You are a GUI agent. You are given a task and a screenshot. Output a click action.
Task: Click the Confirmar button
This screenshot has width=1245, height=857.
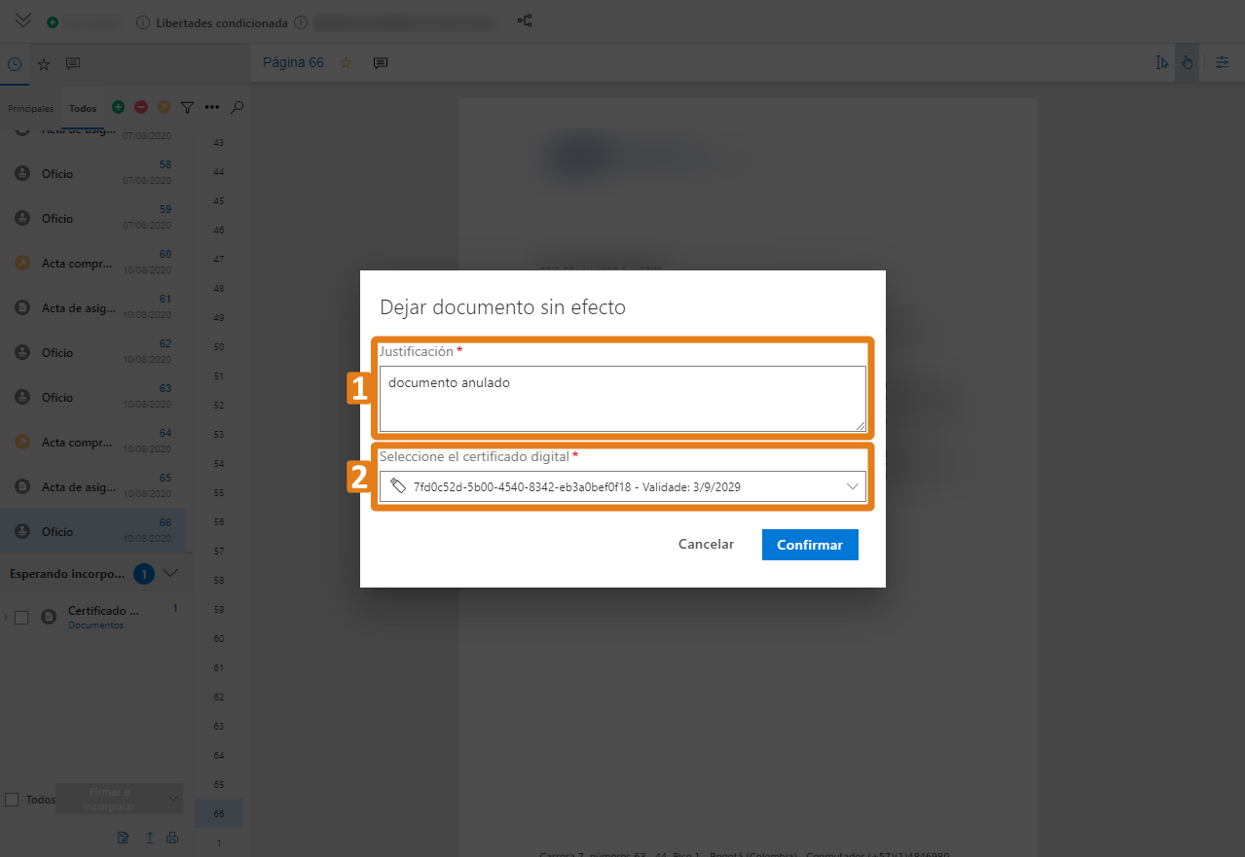coord(810,545)
